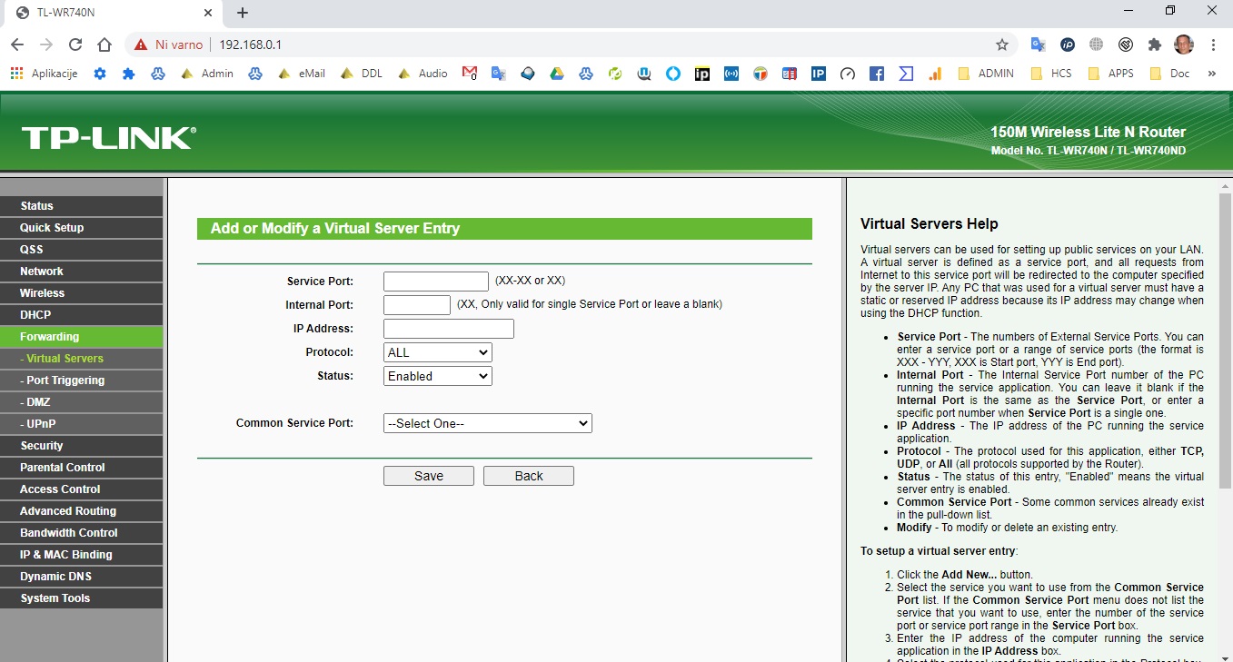Open the Doc bookmarks folder
1233x662 pixels.
point(1170,74)
